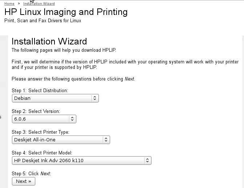Viewport: 244px width, 188px height.
Task: Click the Step 3: Select Printer Type label
Action: (40, 132)
